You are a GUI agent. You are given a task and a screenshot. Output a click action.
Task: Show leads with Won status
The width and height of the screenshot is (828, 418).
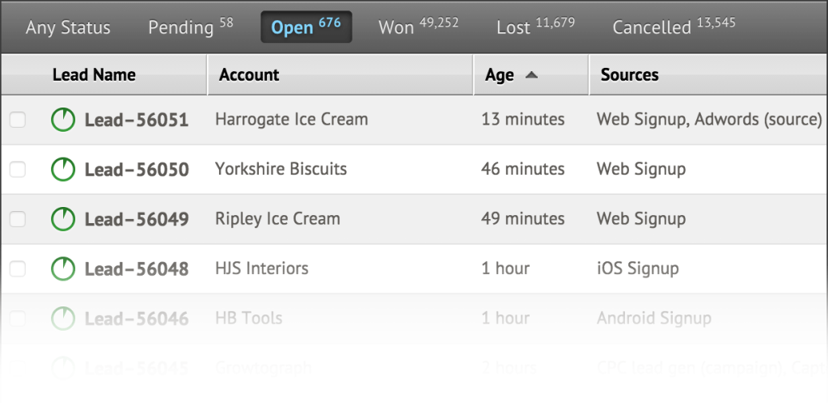[418, 27]
